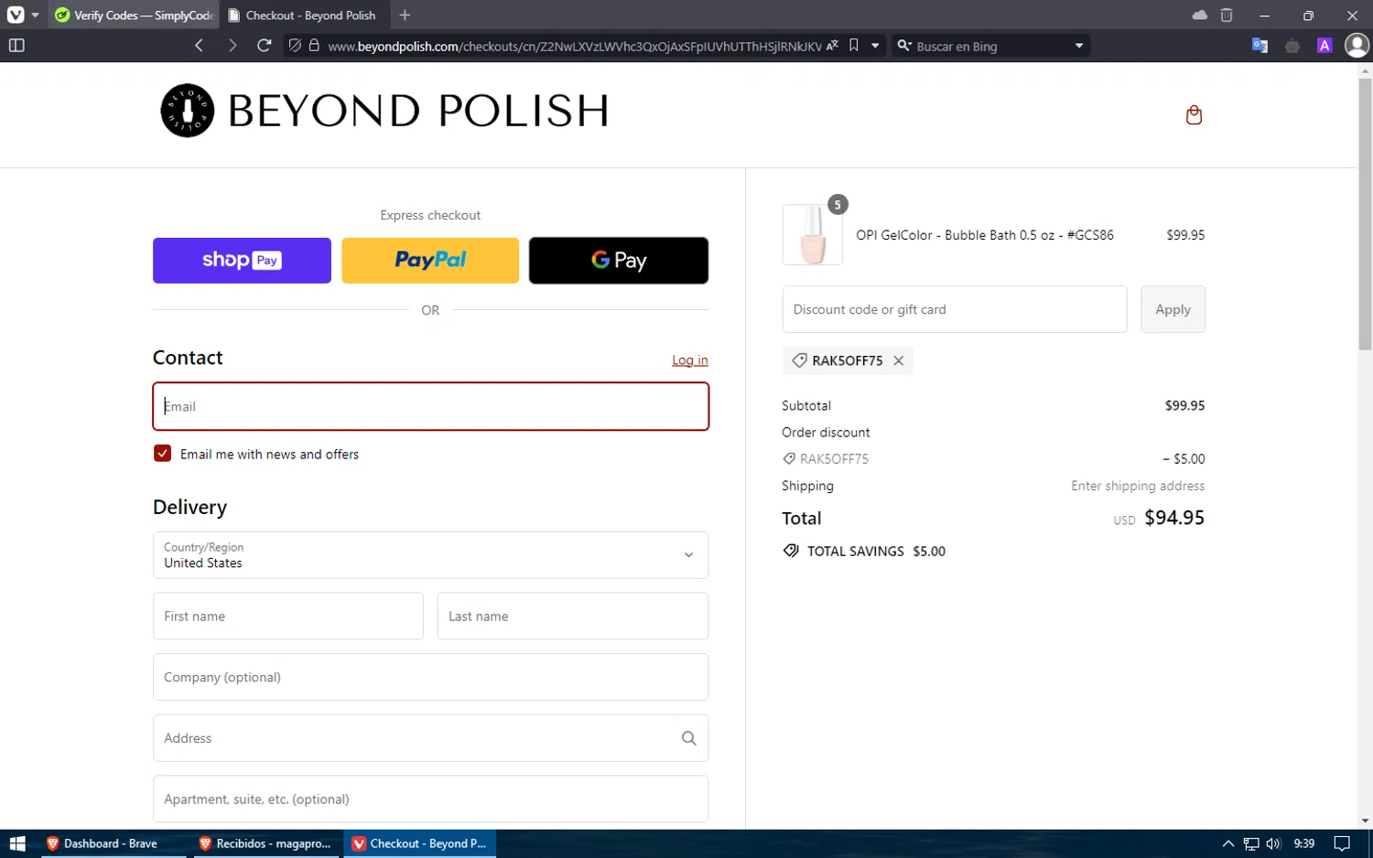
Task: Show hidden system tray icons
Action: click(1228, 843)
